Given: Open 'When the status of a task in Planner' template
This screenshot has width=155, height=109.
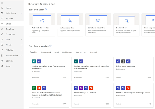Looking at the screenshot, I should pyautogui.click(x=49, y=95).
